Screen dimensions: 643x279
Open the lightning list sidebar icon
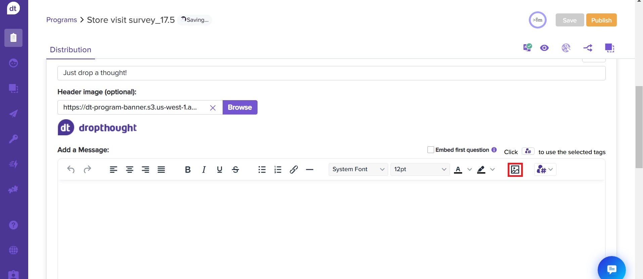(13, 164)
